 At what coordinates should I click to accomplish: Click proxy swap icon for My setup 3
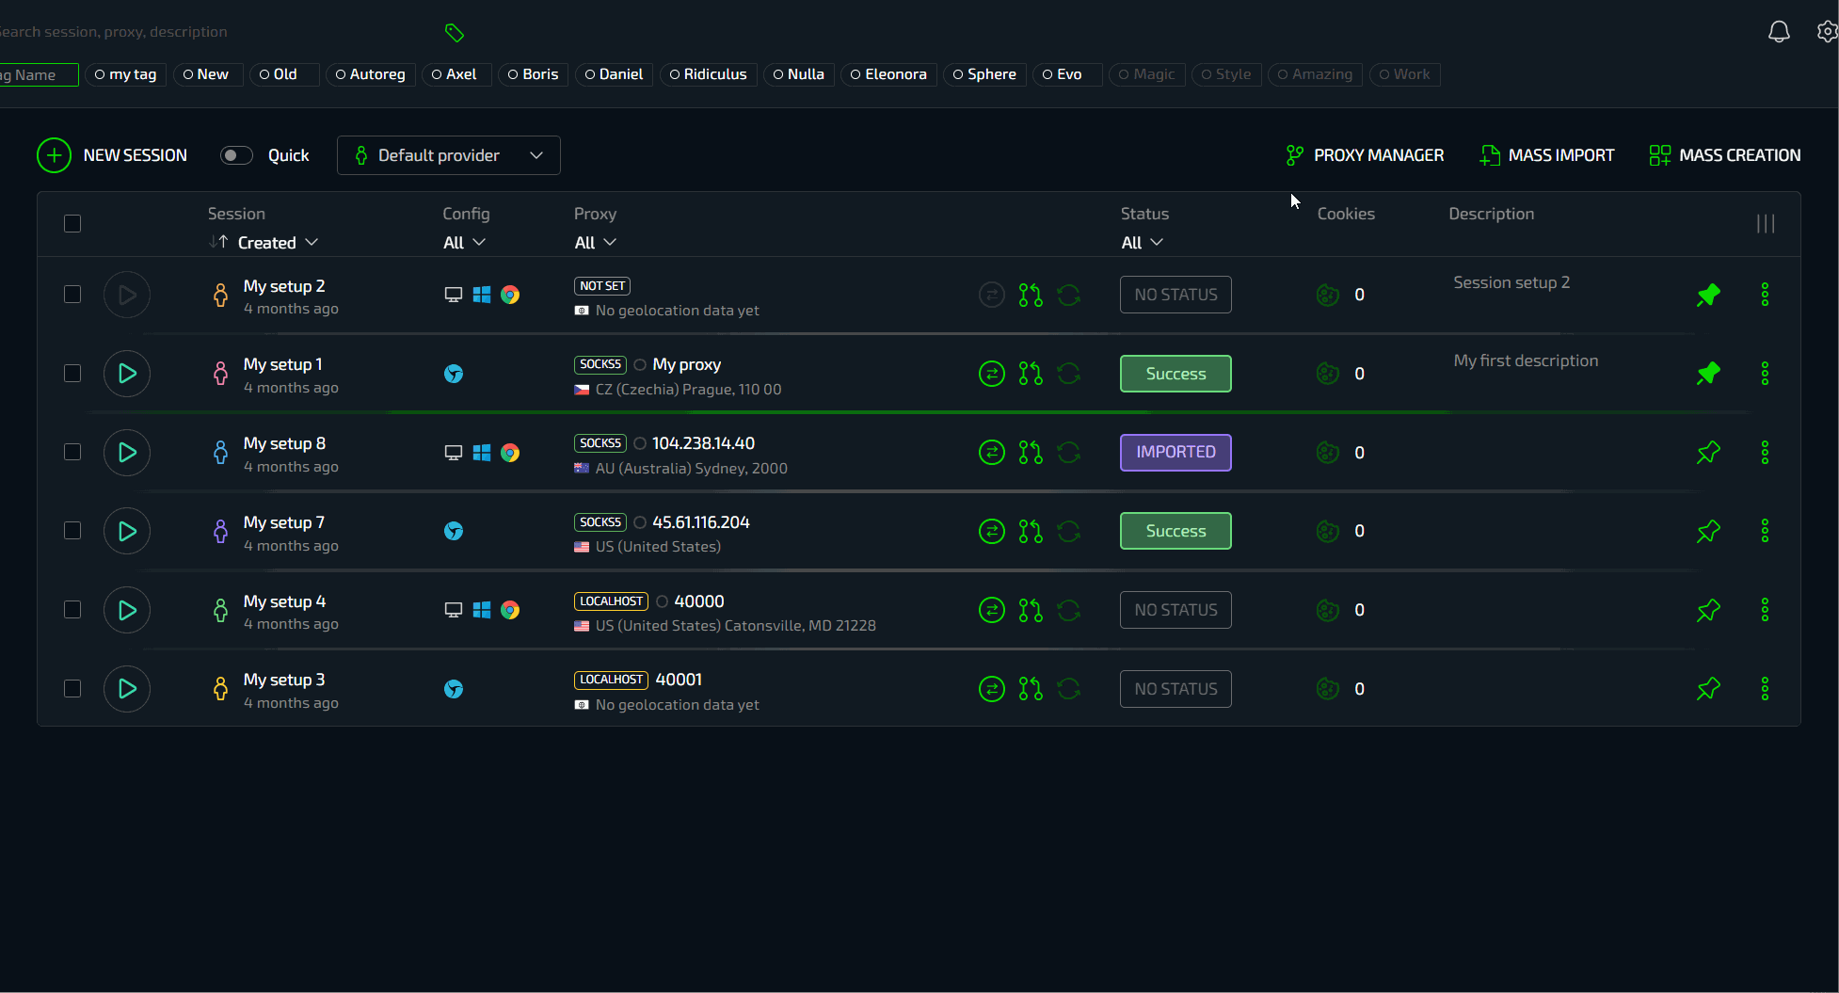(991, 689)
